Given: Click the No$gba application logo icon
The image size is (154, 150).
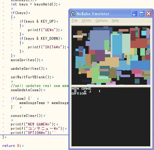Looking at the screenshot, I should 73,13.
